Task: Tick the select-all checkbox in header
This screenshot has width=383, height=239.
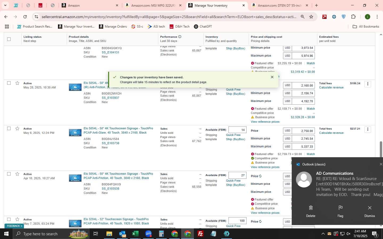Action: coord(9,39)
